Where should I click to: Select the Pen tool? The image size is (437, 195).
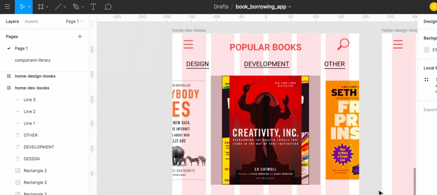coord(76,7)
